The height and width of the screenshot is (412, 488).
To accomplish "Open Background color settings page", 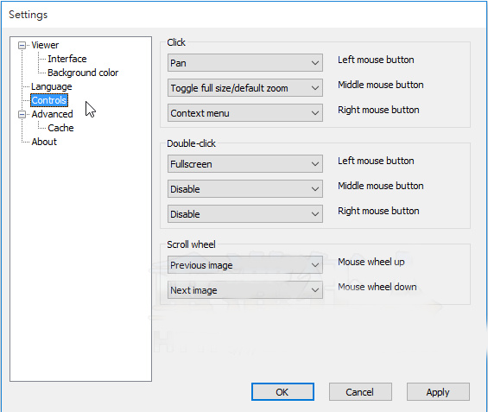I will [83, 73].
